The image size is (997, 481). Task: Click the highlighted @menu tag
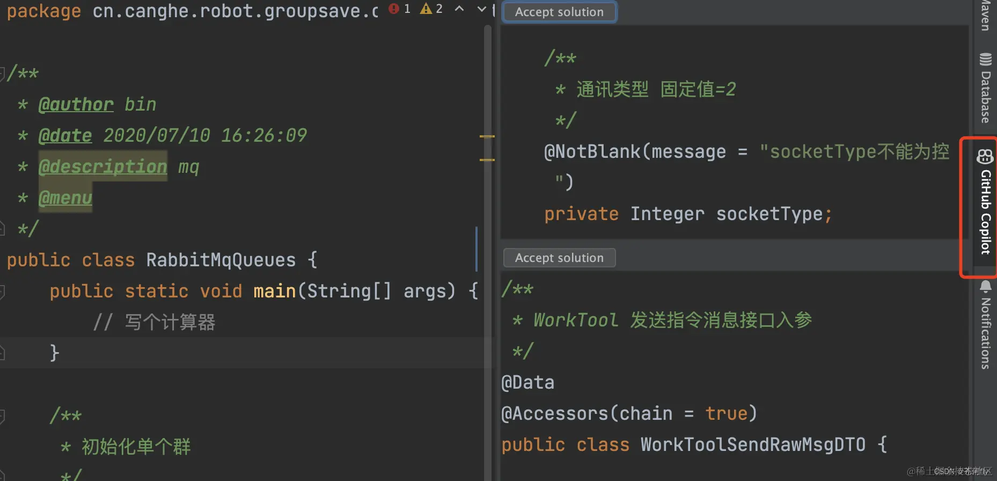click(x=65, y=198)
